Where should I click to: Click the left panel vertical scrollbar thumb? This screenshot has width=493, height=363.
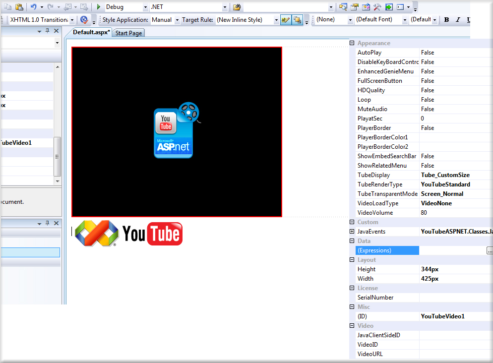click(57, 157)
